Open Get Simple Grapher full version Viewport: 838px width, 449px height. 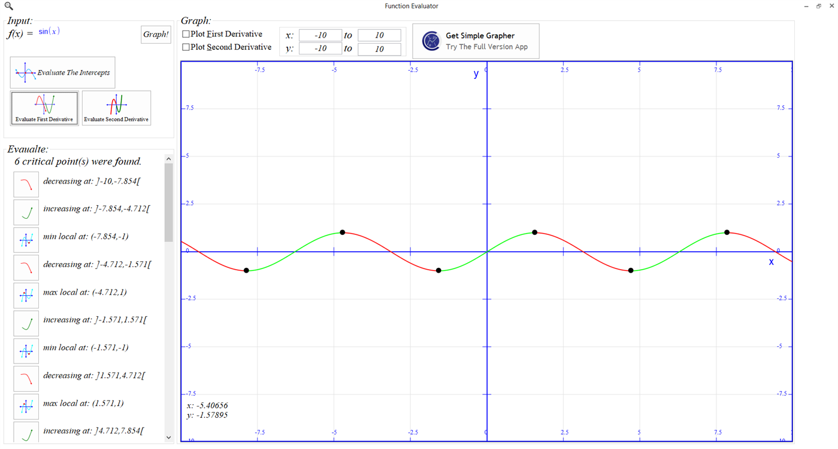(x=476, y=40)
